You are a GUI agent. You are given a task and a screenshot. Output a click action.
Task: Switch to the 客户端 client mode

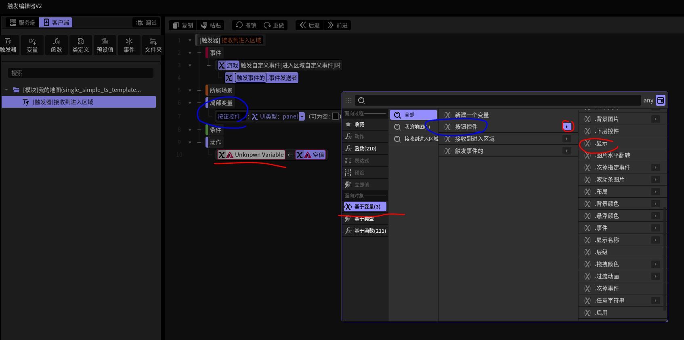coord(56,23)
